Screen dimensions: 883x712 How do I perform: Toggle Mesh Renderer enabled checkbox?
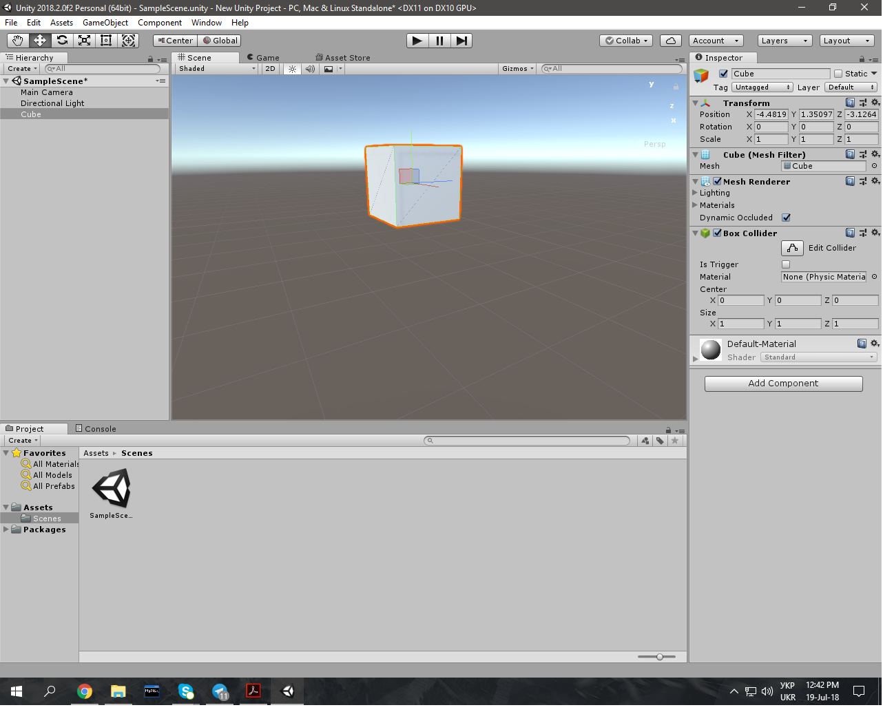[x=717, y=181]
